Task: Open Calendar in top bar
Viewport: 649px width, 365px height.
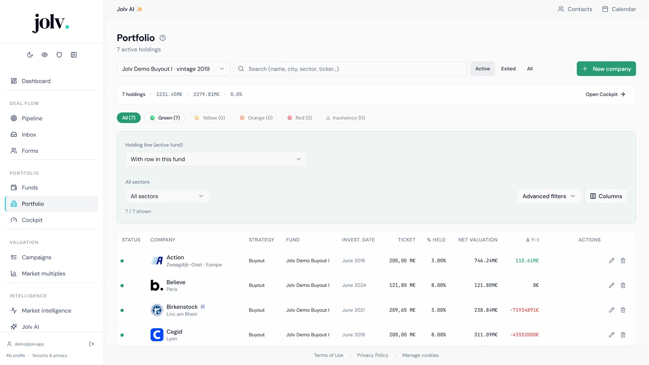Action: [619, 9]
